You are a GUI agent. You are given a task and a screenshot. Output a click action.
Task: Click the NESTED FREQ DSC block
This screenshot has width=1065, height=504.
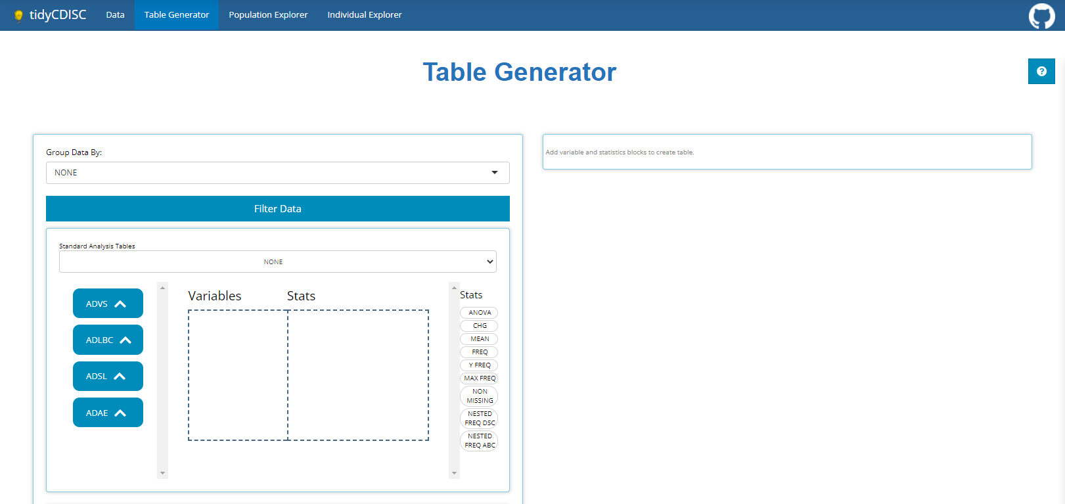click(480, 419)
